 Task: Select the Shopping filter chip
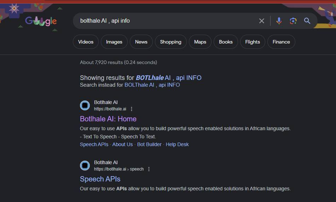pyautogui.click(x=170, y=42)
